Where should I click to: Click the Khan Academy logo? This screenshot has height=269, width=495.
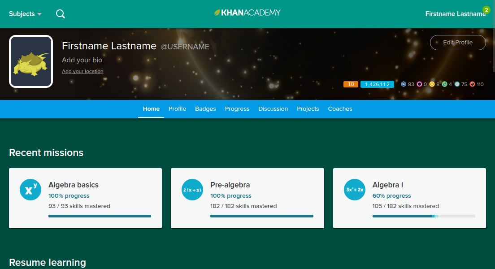(247, 13)
